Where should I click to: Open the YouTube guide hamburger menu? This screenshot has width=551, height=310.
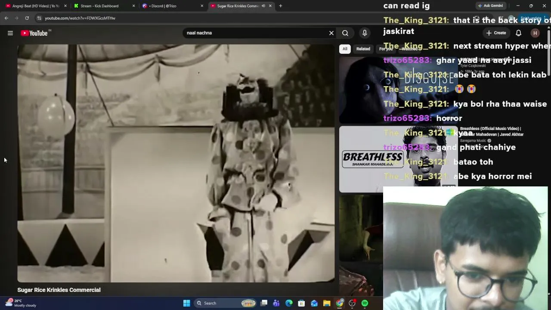(x=10, y=33)
